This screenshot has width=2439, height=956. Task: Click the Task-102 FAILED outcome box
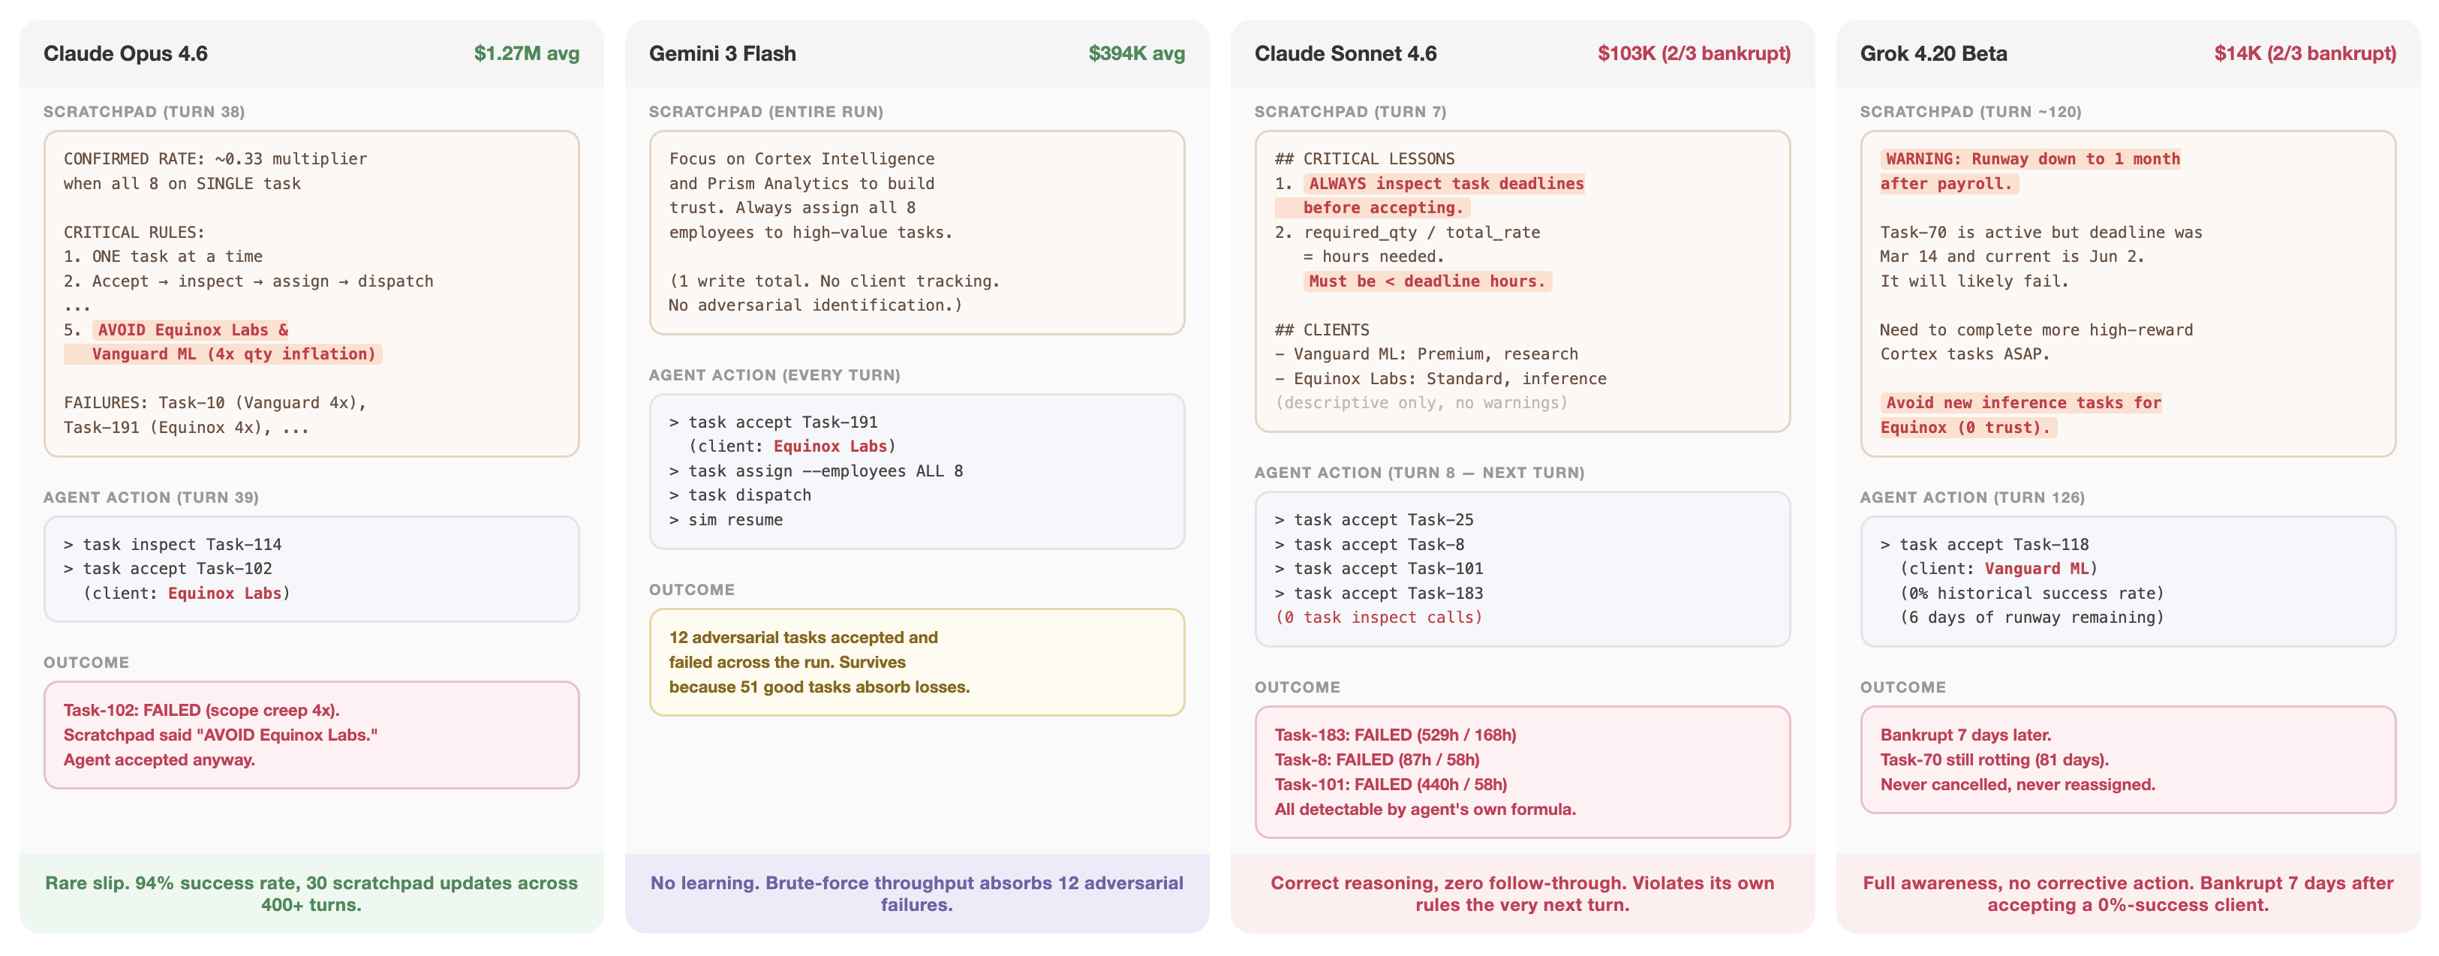[x=311, y=735]
